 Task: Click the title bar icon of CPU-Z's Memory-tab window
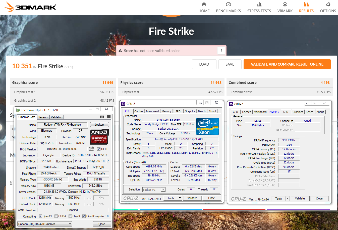[x=231, y=104]
